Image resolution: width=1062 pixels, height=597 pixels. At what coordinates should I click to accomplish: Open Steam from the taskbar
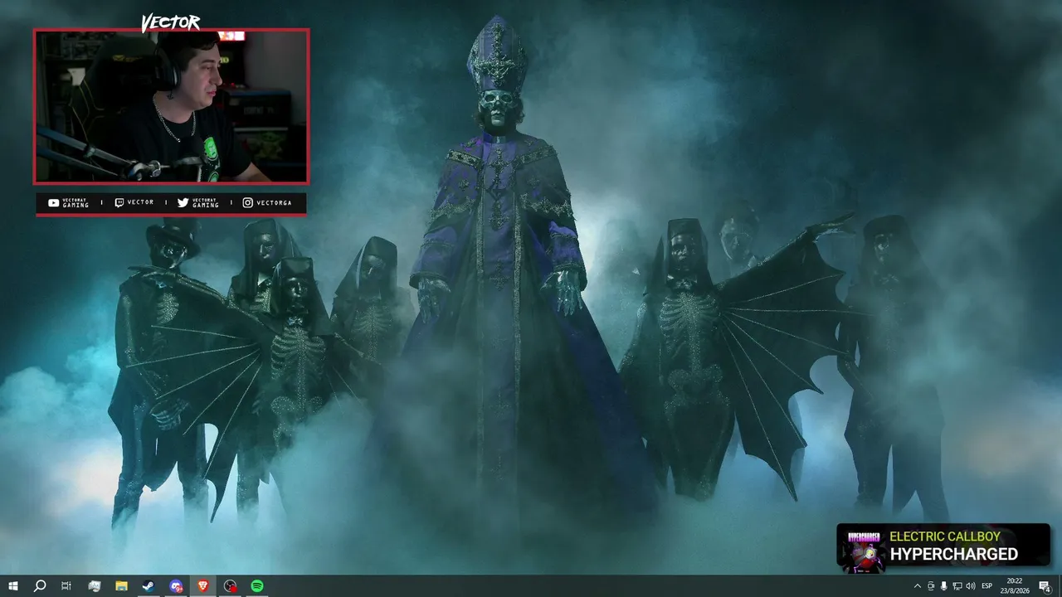pyautogui.click(x=149, y=586)
